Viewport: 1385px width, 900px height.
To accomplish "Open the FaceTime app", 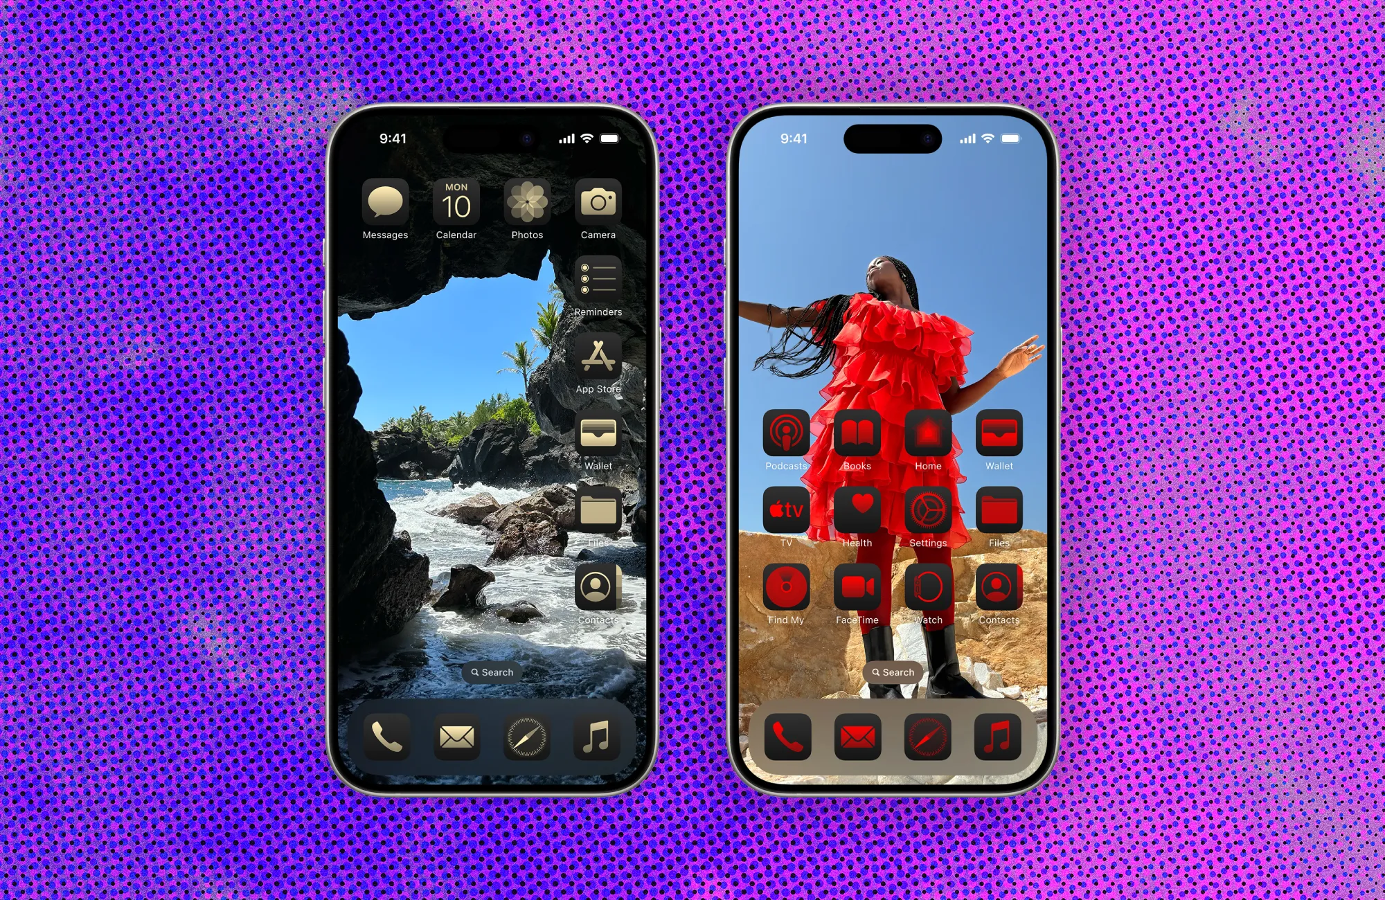I will tap(857, 589).
